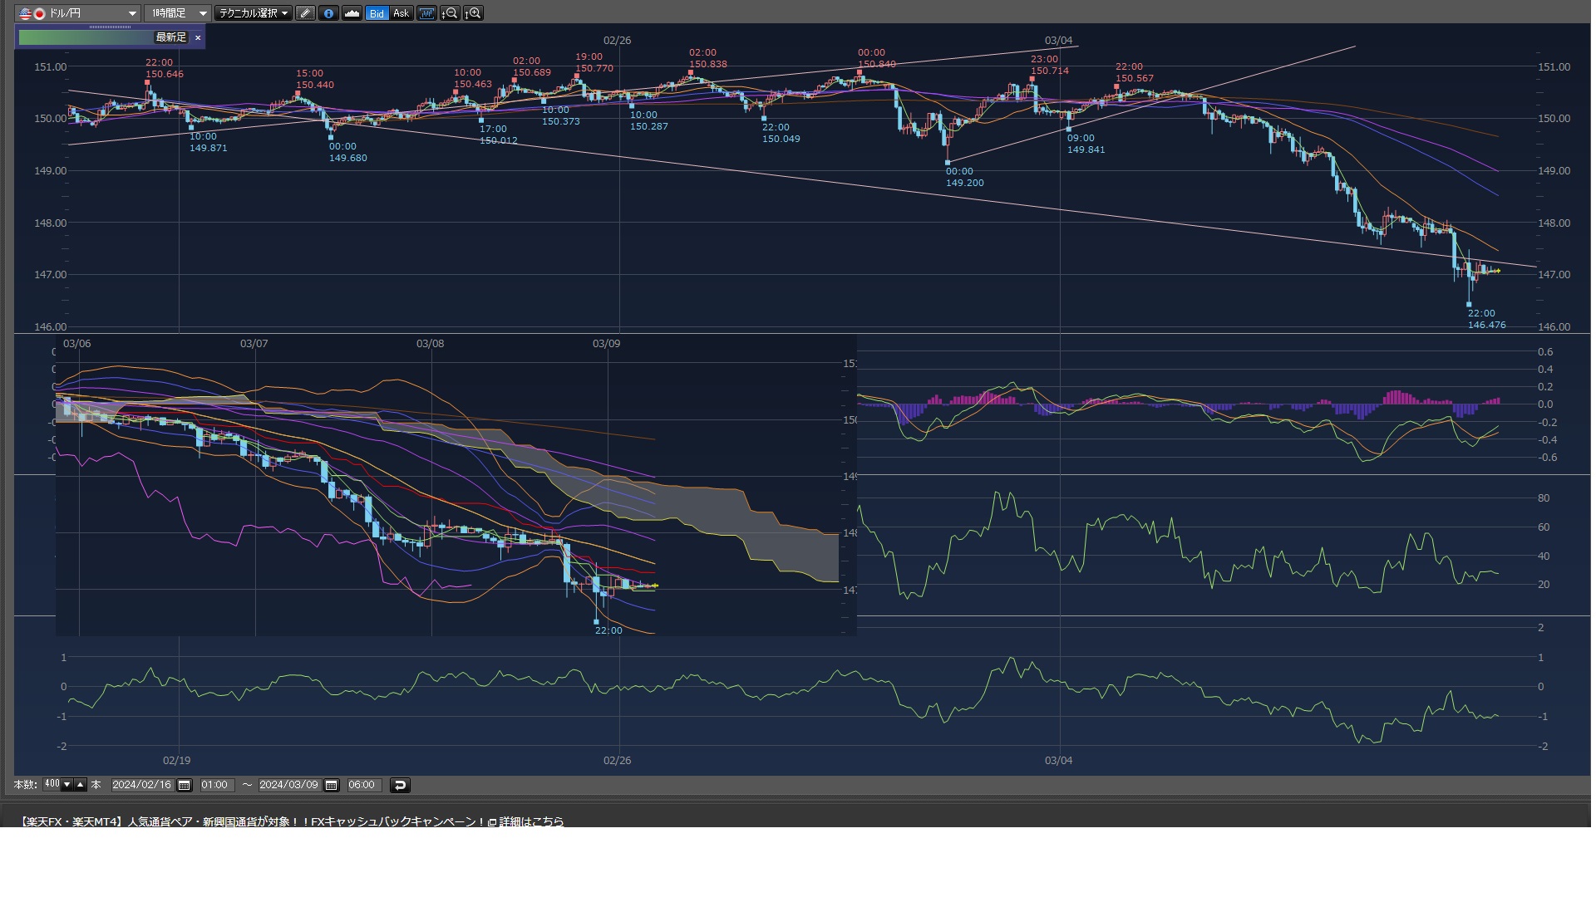Click the zoom out magnifier icon
Viewport: 1596px width, 897px height.
450,13
